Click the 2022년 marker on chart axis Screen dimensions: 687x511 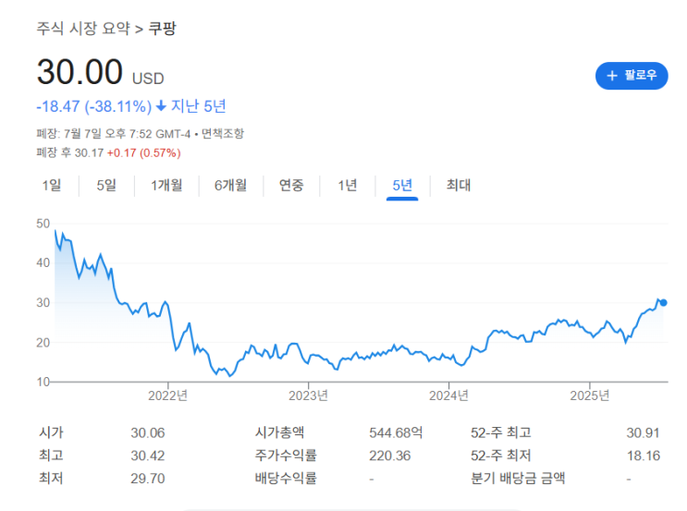167,395
